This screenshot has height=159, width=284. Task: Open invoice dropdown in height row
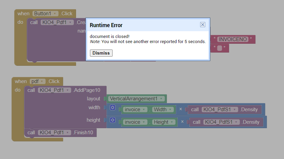tap(144, 122)
